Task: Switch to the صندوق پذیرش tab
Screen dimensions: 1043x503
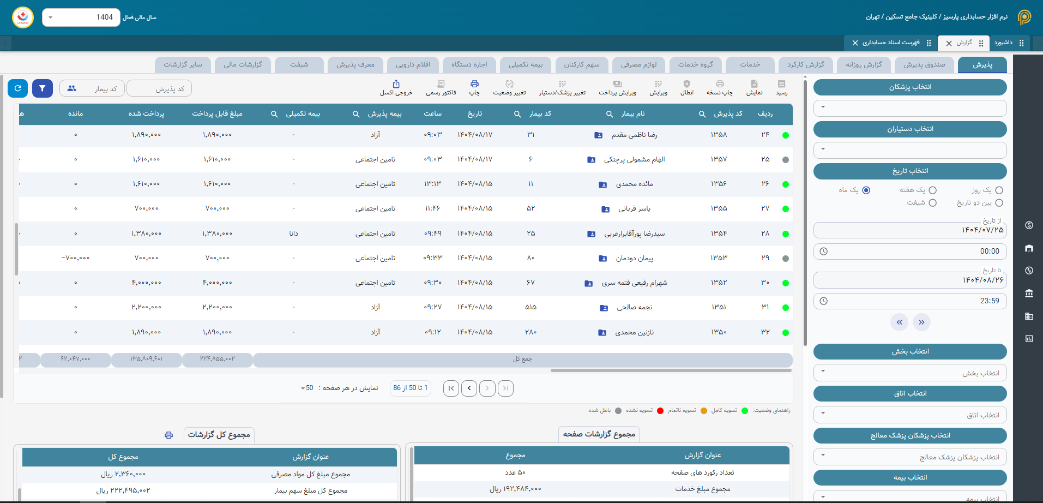Action: tap(924, 65)
